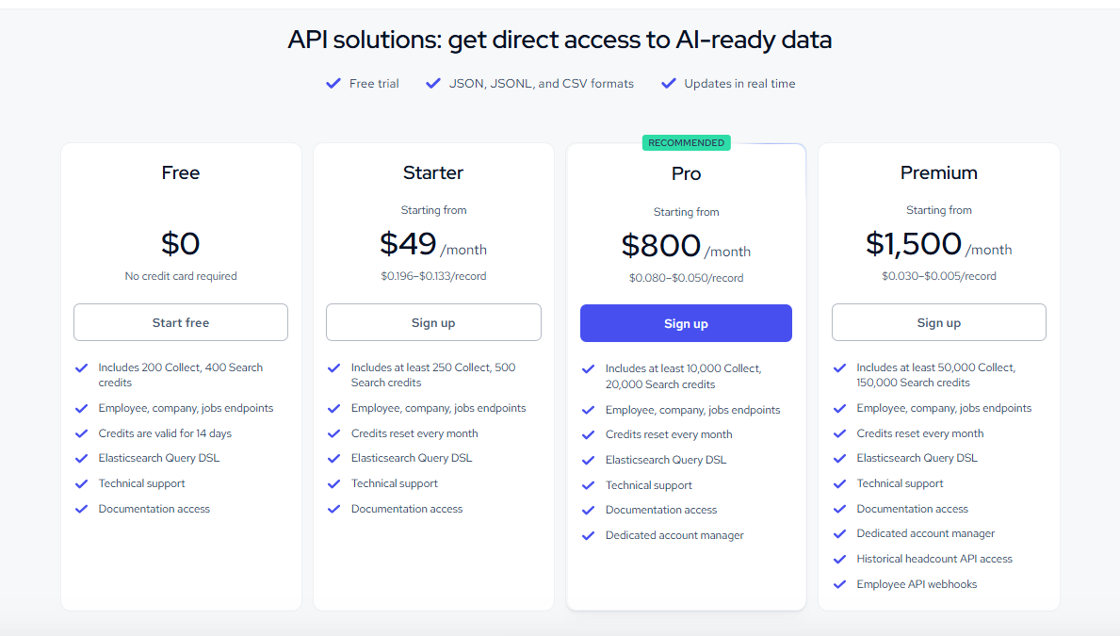The width and height of the screenshot is (1120, 636).
Task: Click the Start free button
Action: [180, 322]
